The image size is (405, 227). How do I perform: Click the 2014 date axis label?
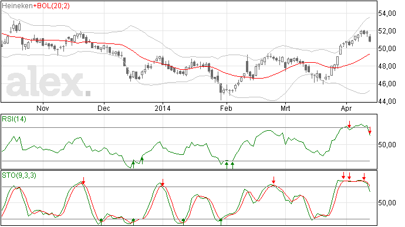tap(163, 108)
